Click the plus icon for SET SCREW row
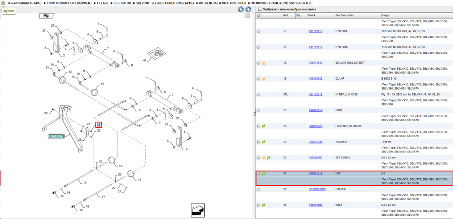Screen dimensions: 453x219 (258, 158)
